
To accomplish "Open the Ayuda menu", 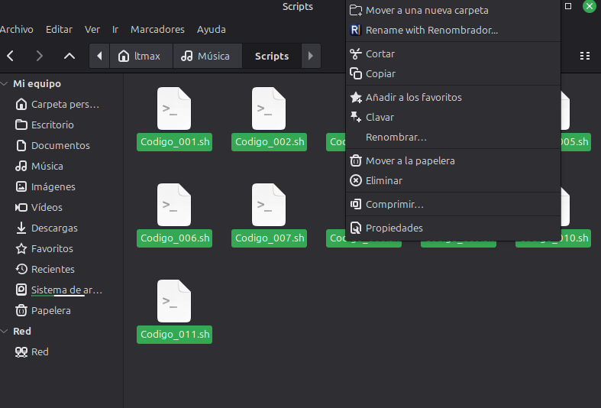I will [x=212, y=30].
